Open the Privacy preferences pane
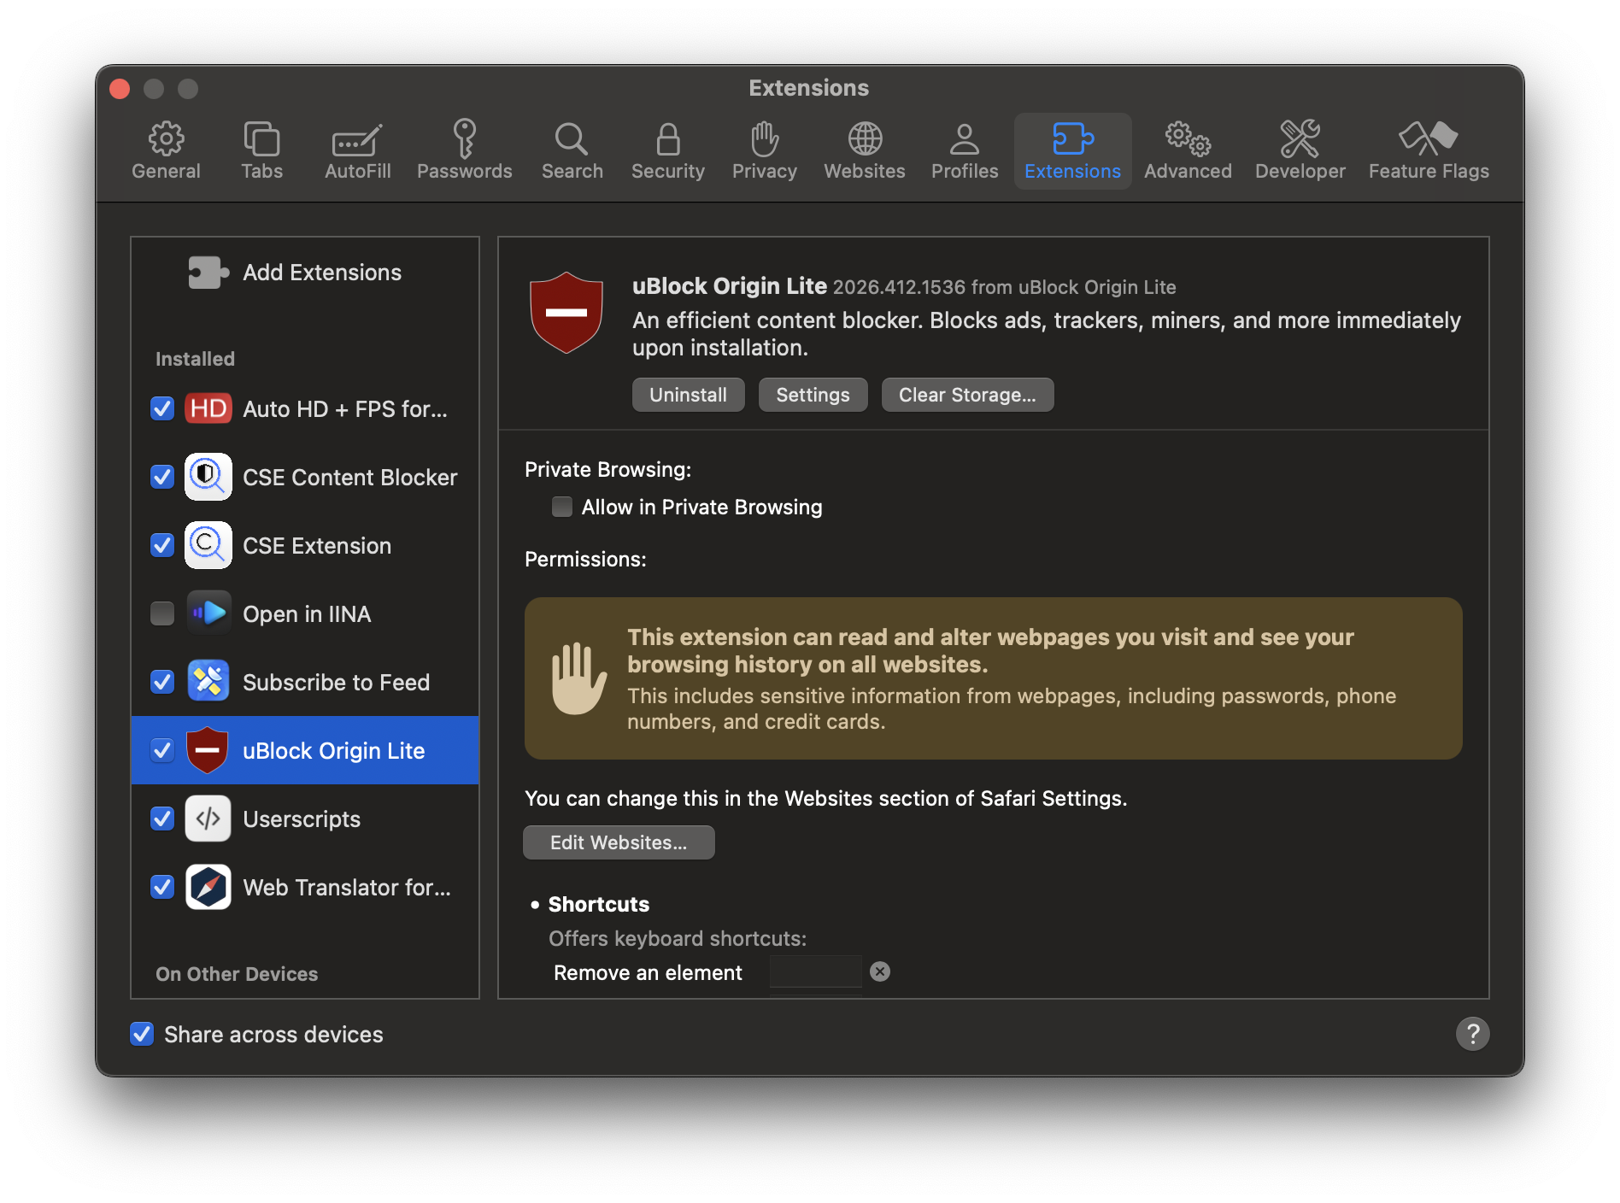This screenshot has height=1203, width=1620. [x=764, y=150]
